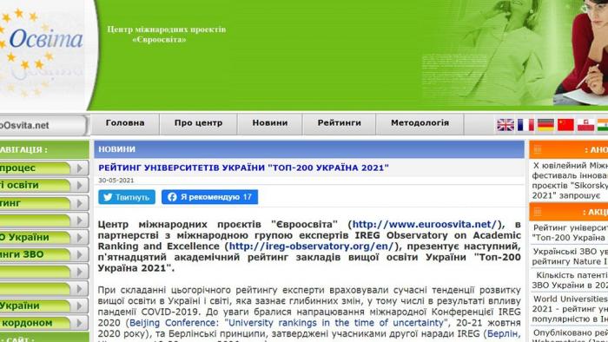Open the euroosvita.net hyperlink in article
The width and height of the screenshot is (608, 342).
coord(425,224)
